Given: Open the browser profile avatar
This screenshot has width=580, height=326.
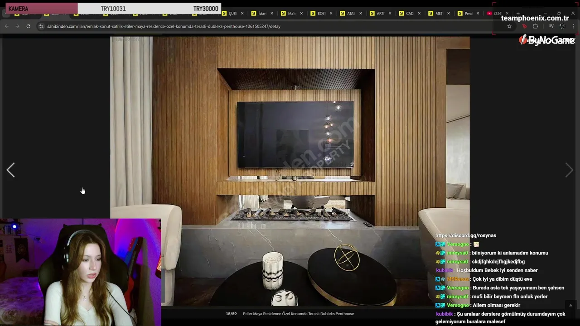Looking at the screenshot, I should tap(562, 26).
